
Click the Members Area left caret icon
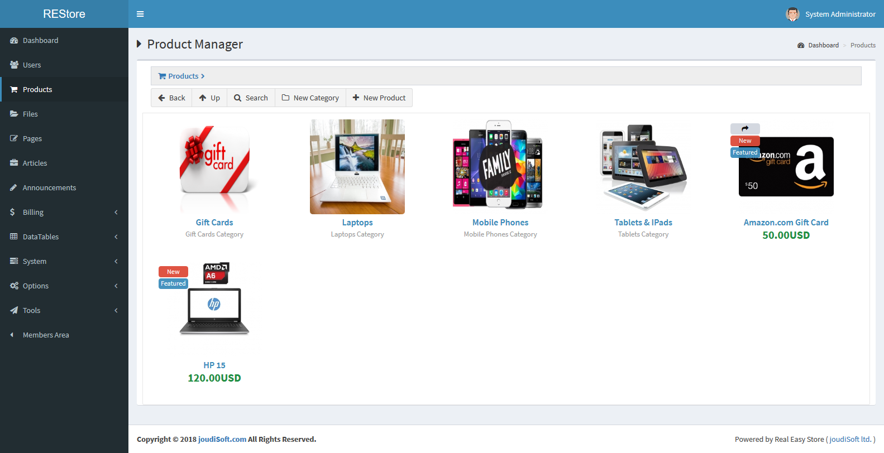12,335
